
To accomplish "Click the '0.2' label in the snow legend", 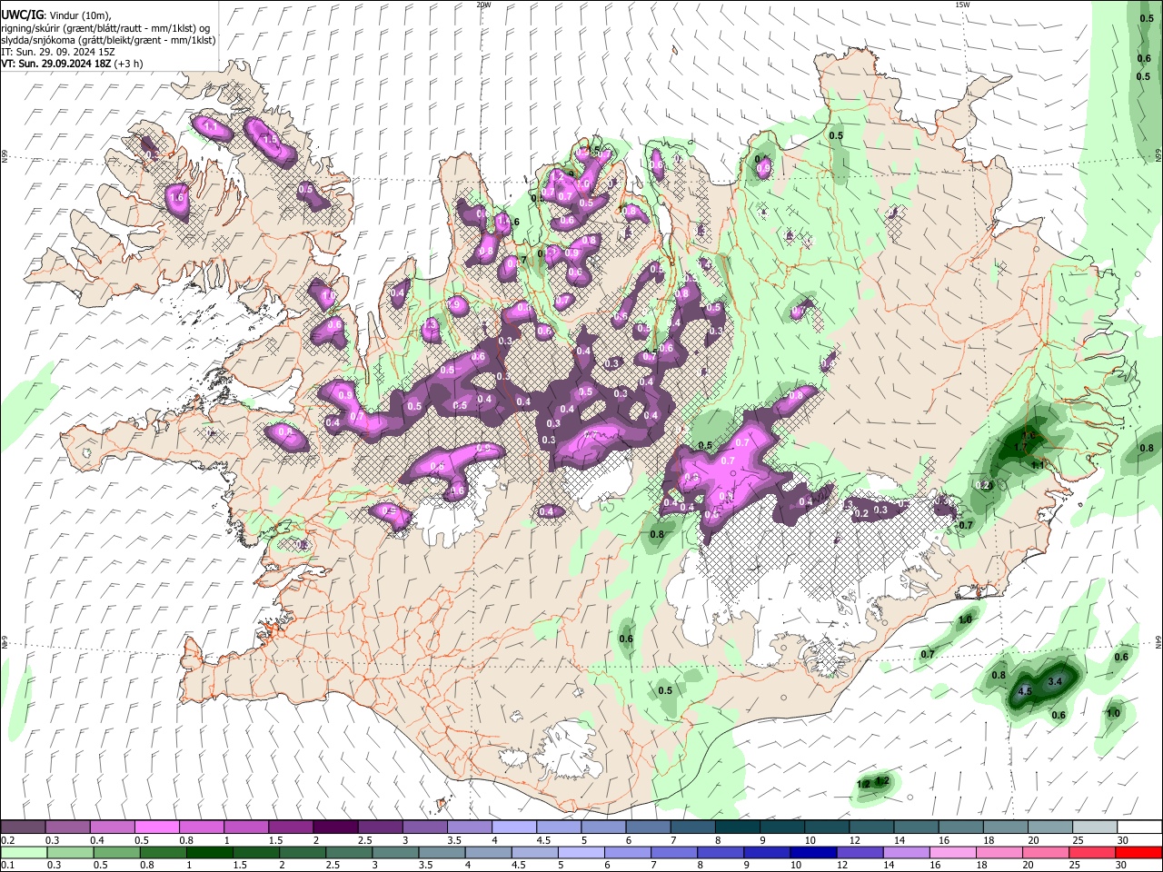I will coord(7,840).
